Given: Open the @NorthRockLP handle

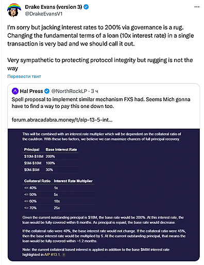Looking at the screenshot, I should pos(69,91).
